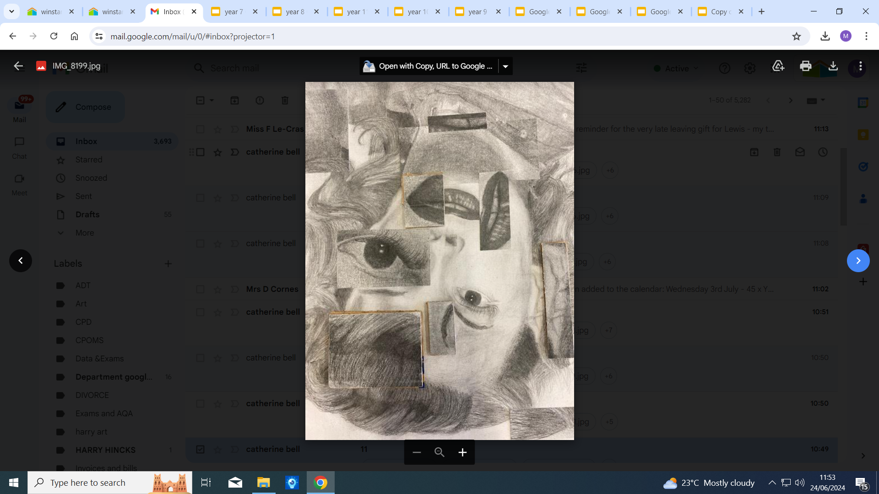This screenshot has height=494, width=879.
Task: Open the Sent folder
Action: [83, 196]
